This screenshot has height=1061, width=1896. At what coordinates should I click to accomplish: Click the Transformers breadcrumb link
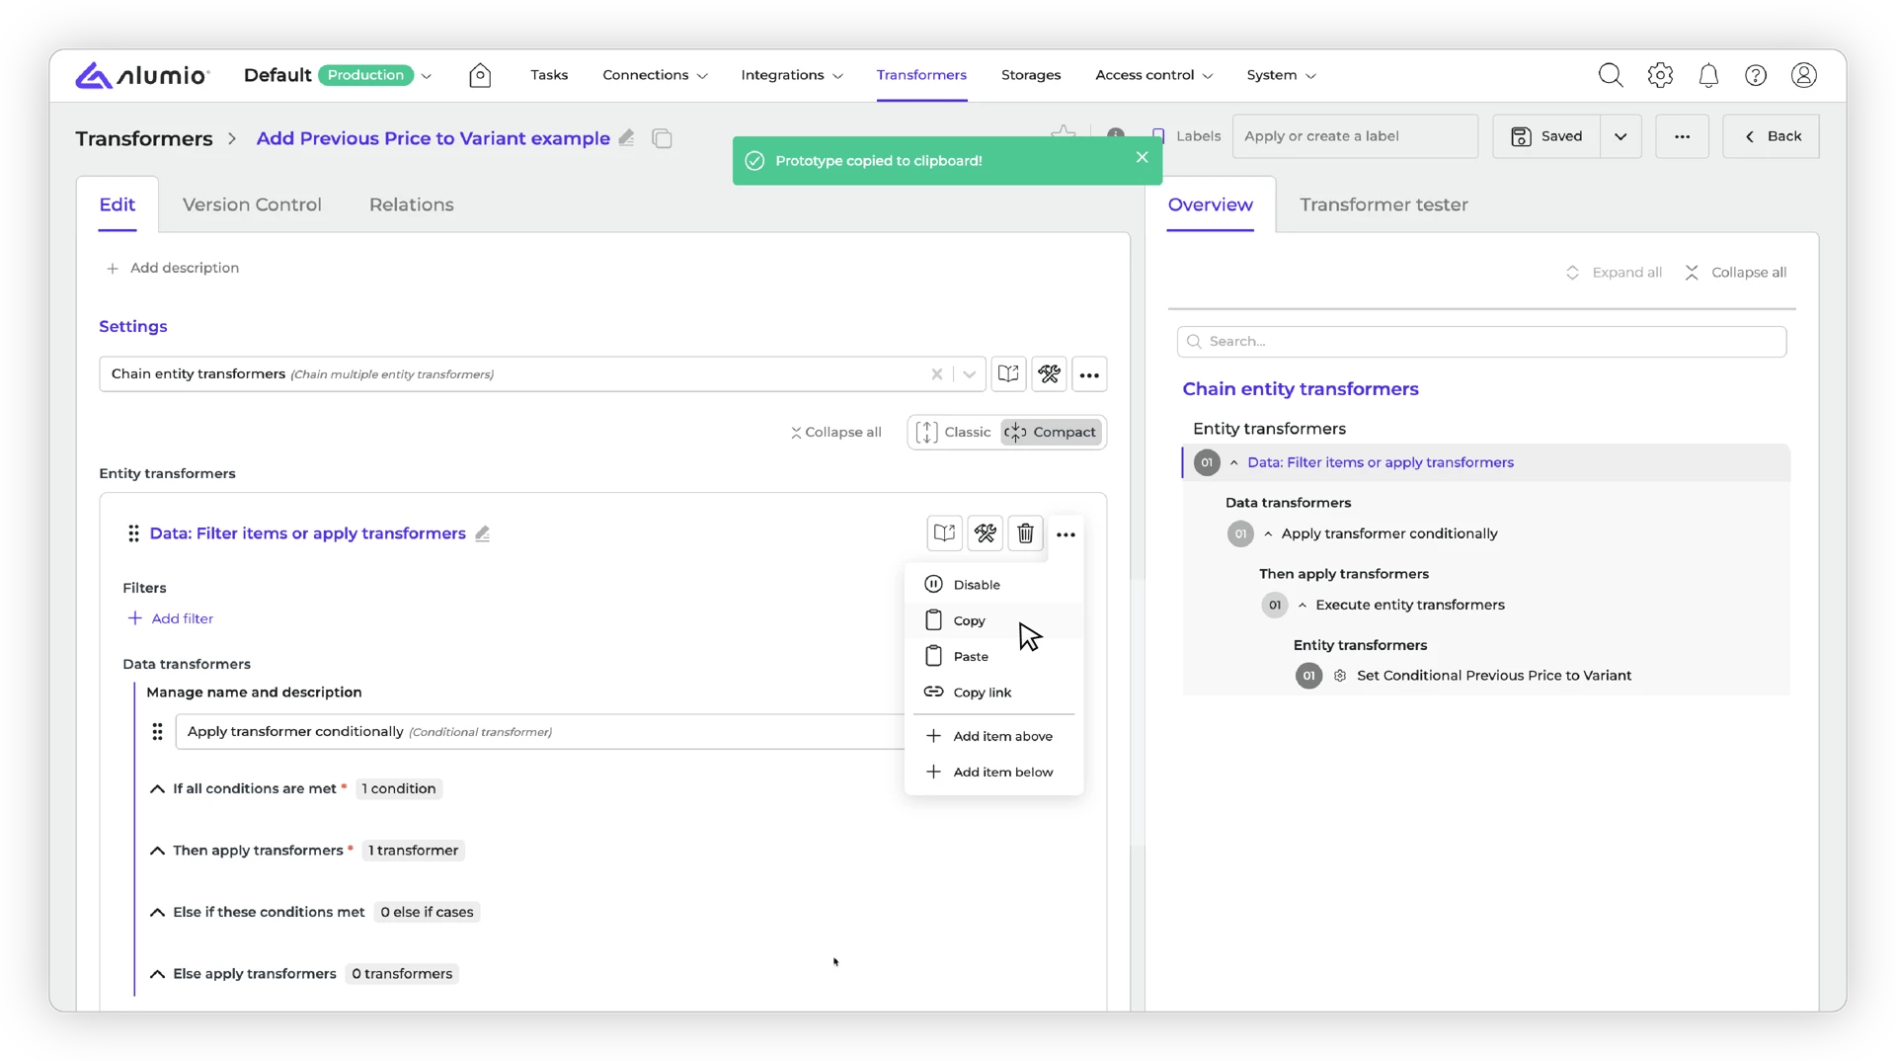click(144, 138)
